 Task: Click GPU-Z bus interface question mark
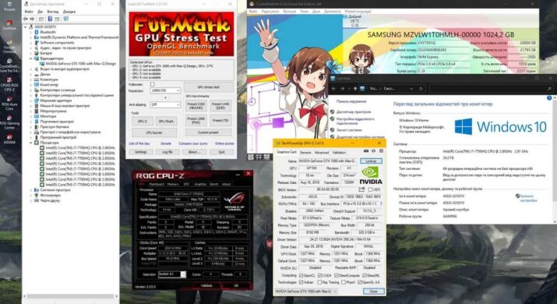(x=381, y=203)
